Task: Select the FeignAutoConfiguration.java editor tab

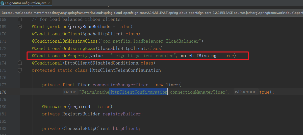Action: coord(25,3)
